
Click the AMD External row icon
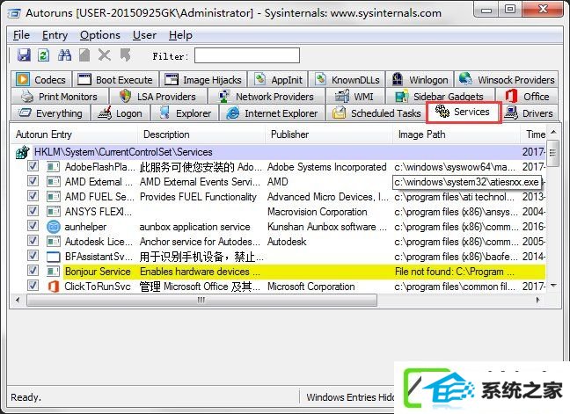tap(54, 182)
